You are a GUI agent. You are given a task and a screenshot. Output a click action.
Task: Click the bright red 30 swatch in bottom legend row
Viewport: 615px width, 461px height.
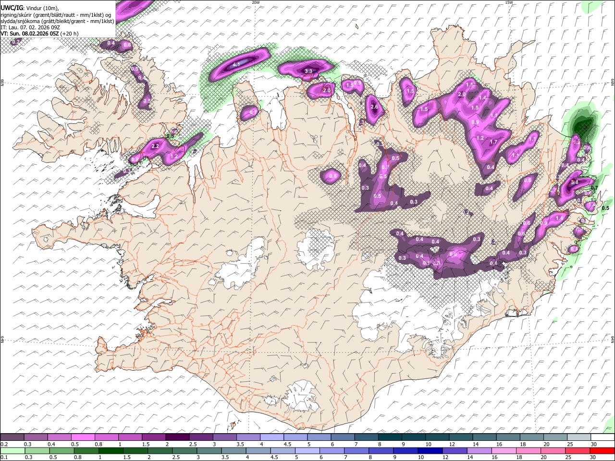click(602, 451)
